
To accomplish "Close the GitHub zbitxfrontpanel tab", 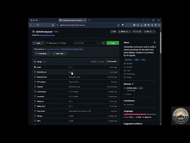I will coord(85,20).
